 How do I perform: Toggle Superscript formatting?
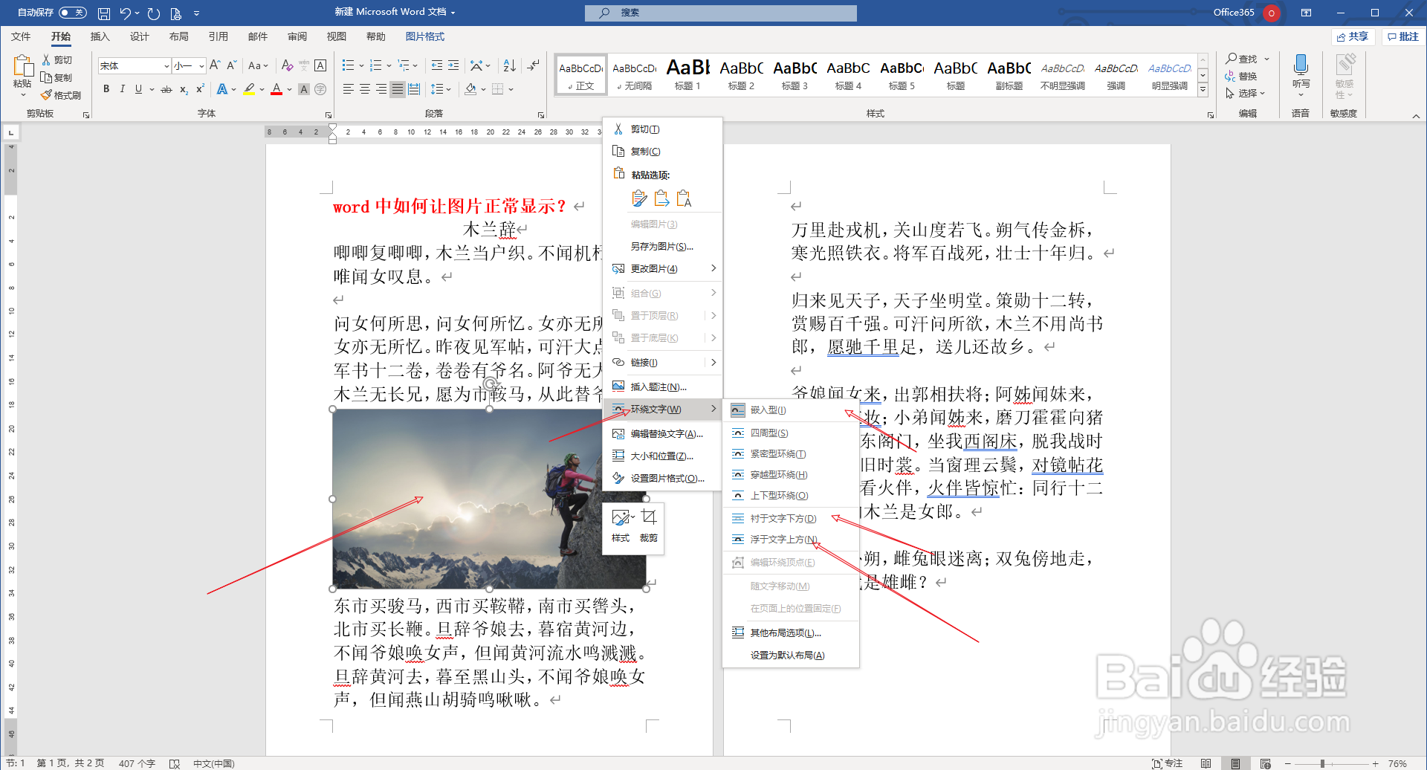coord(200,89)
